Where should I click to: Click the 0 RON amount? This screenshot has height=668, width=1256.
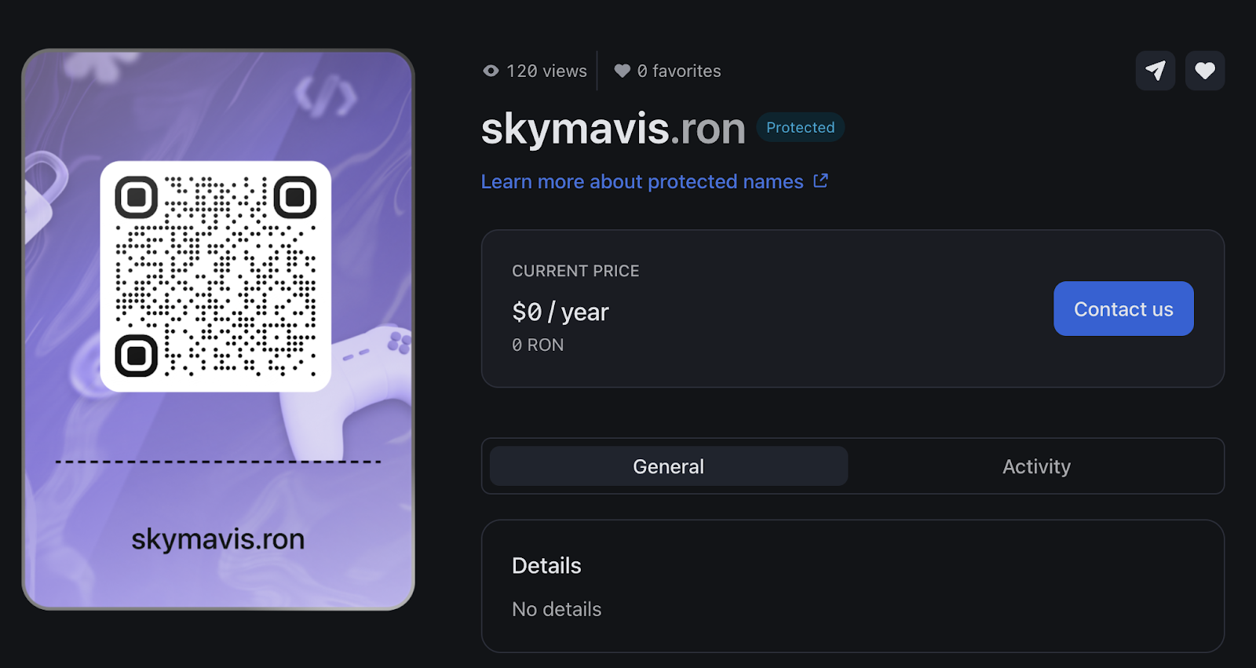pos(538,345)
